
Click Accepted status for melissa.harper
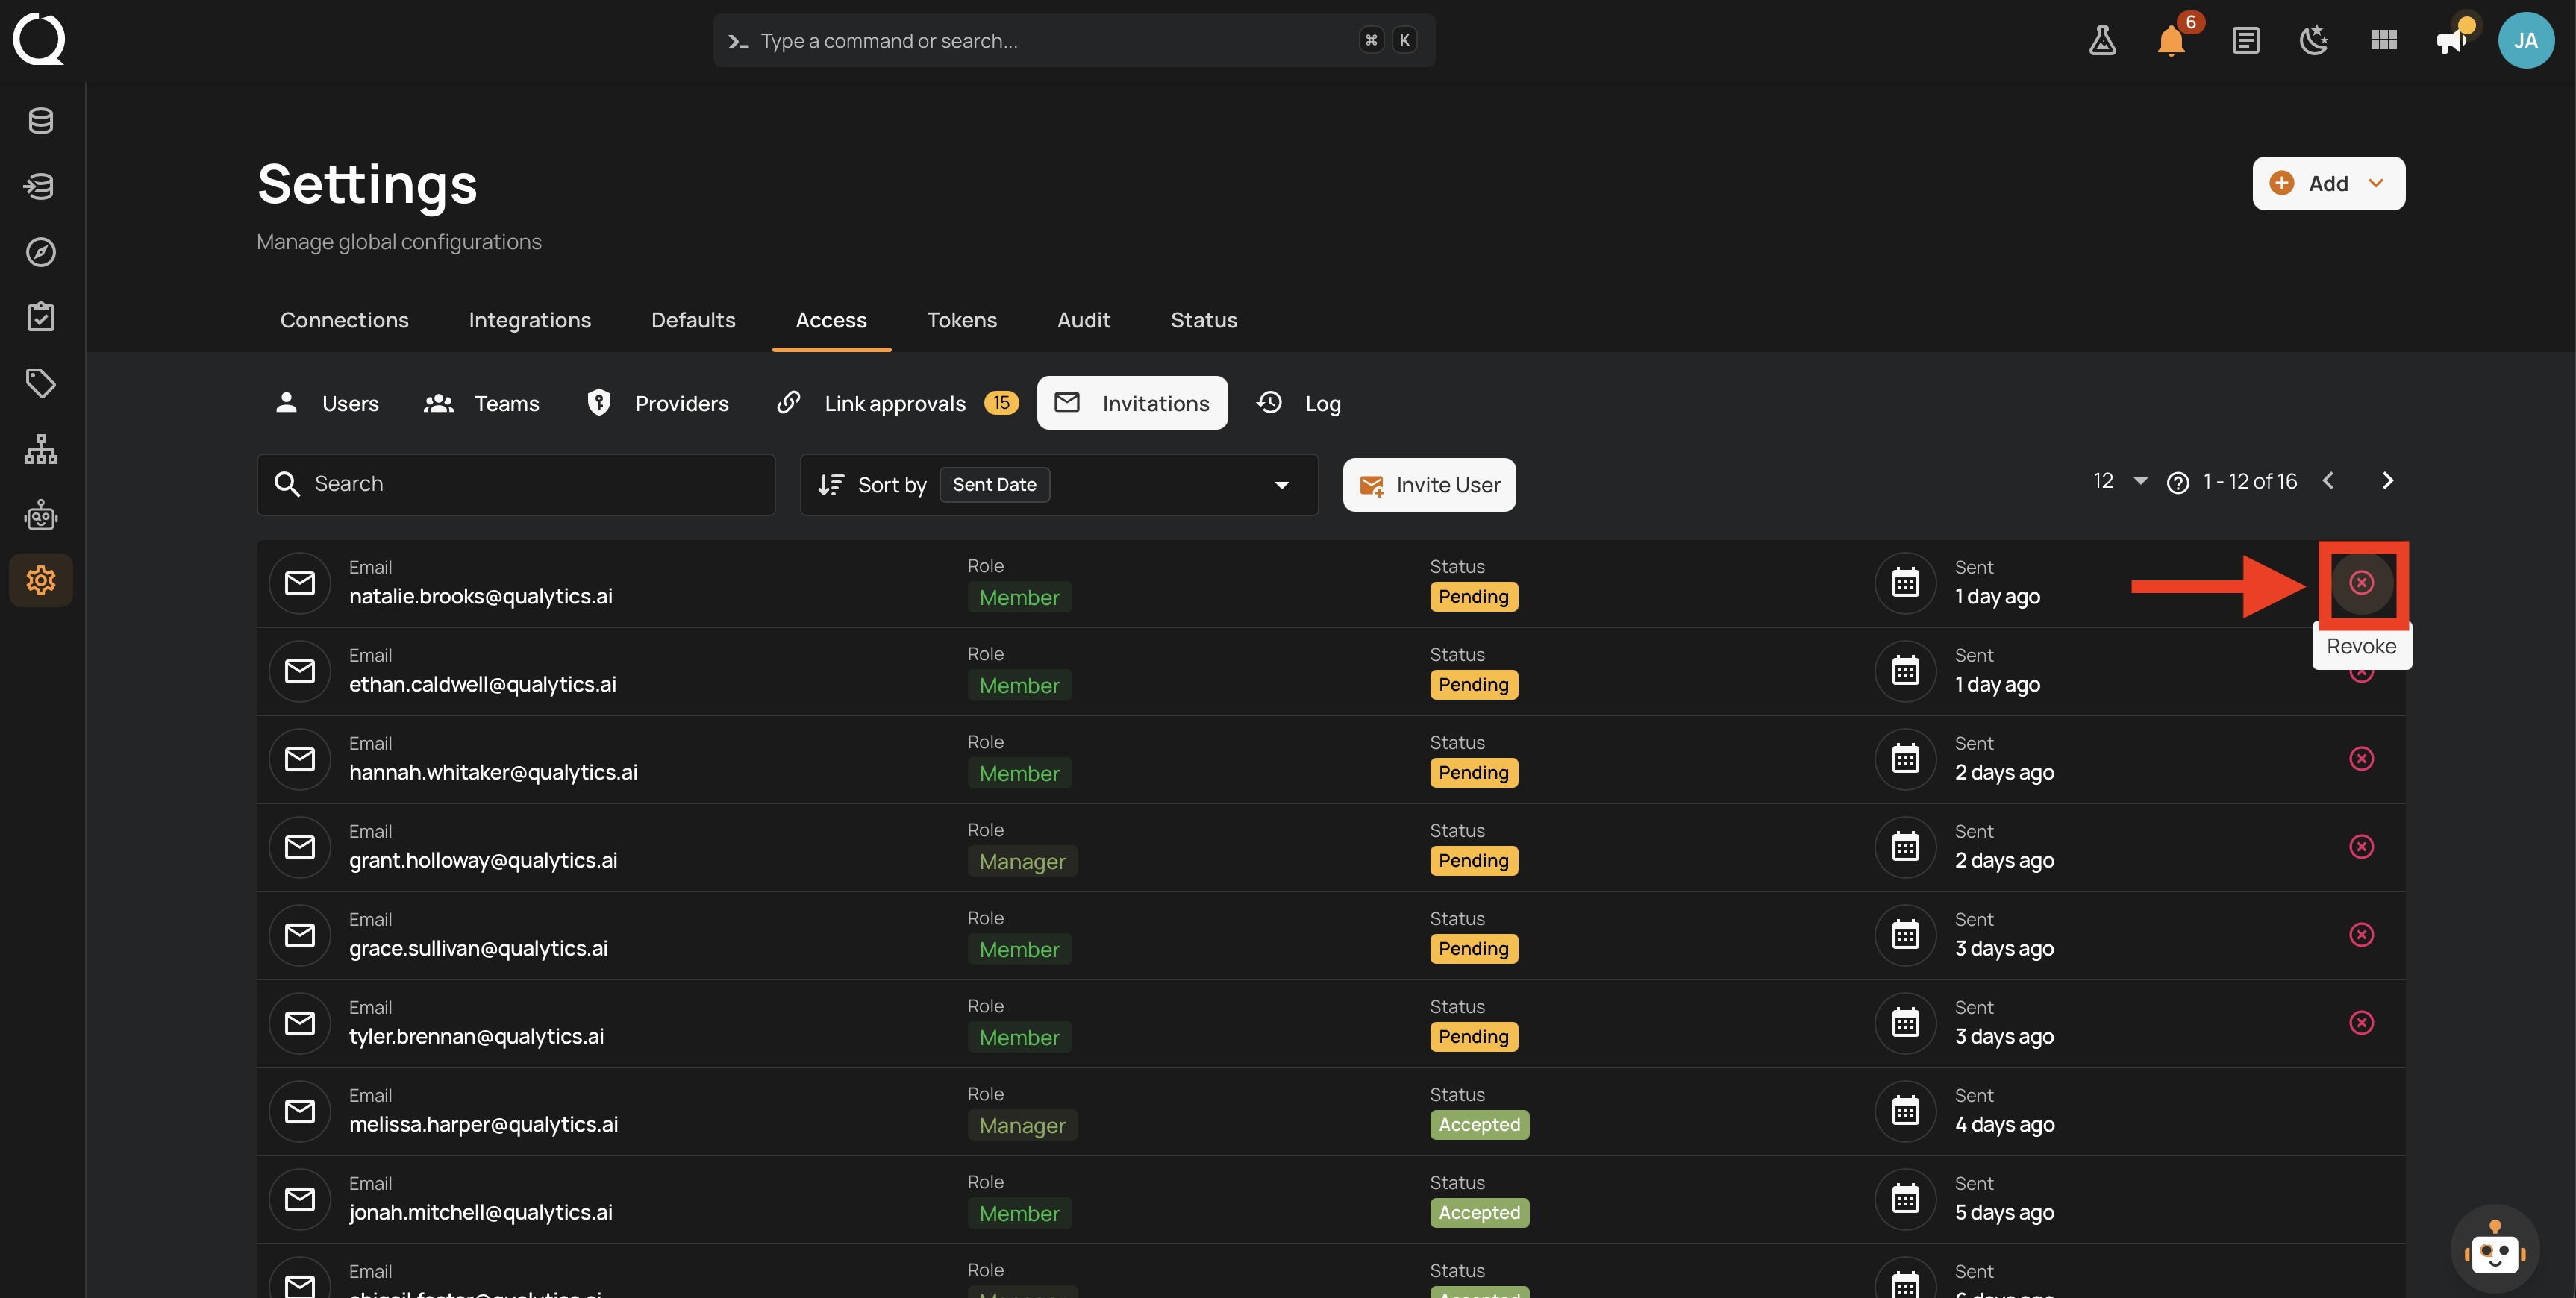pyautogui.click(x=1479, y=1125)
